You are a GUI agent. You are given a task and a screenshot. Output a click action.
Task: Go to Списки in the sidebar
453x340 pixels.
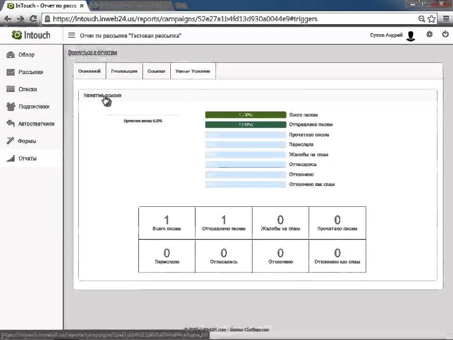[x=31, y=89]
